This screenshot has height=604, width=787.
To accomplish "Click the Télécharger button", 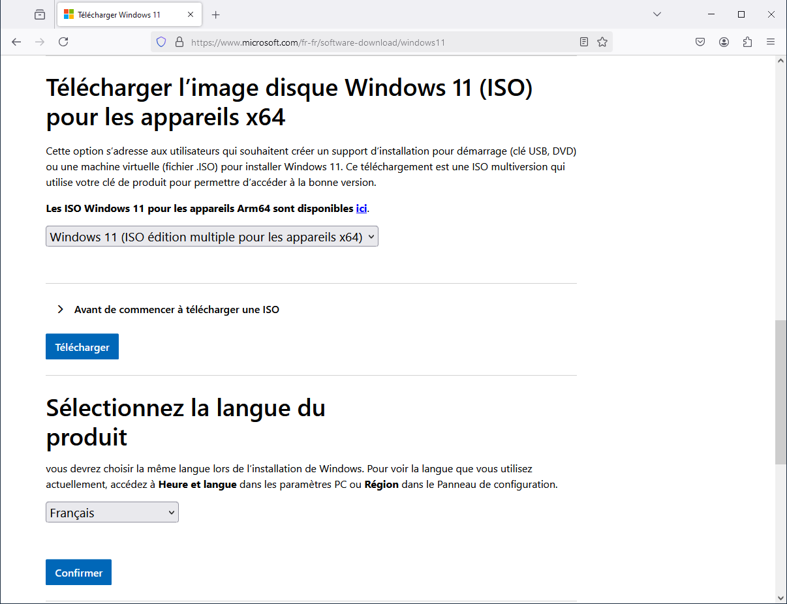I will point(82,347).
